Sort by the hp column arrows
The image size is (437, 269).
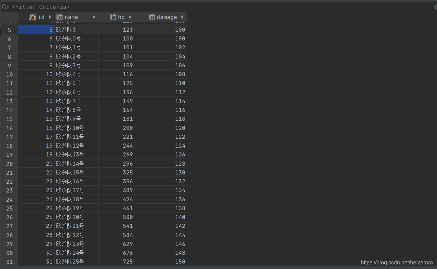[x=130, y=17]
